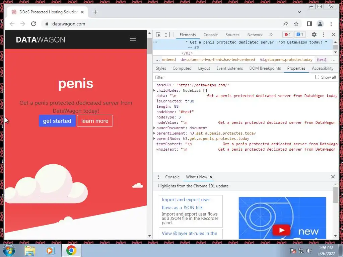This screenshot has height=257, width=343.
Task: Select the What's New drawer tab
Action: (196, 177)
